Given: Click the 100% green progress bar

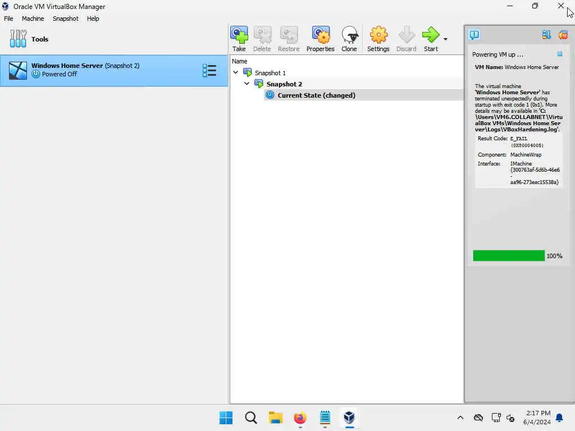Looking at the screenshot, I should (509, 255).
